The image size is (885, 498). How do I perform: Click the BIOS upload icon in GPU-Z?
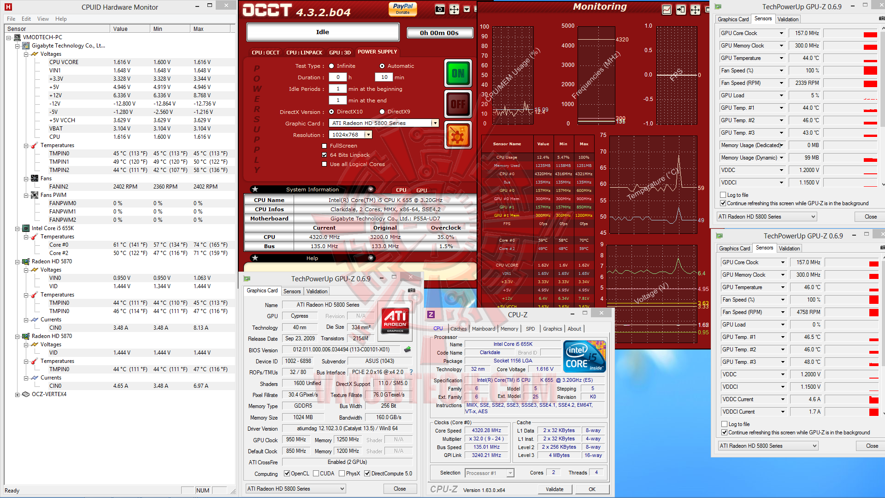407,350
